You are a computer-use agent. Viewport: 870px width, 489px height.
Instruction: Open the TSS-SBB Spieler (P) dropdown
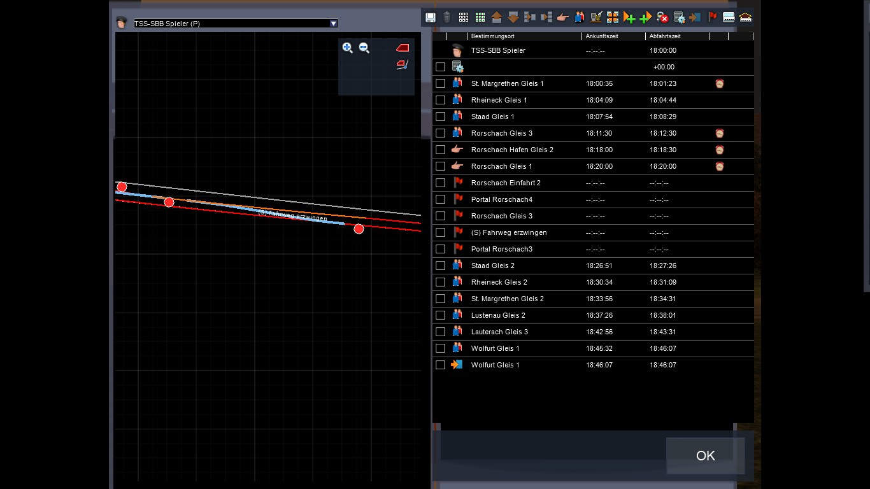point(333,24)
